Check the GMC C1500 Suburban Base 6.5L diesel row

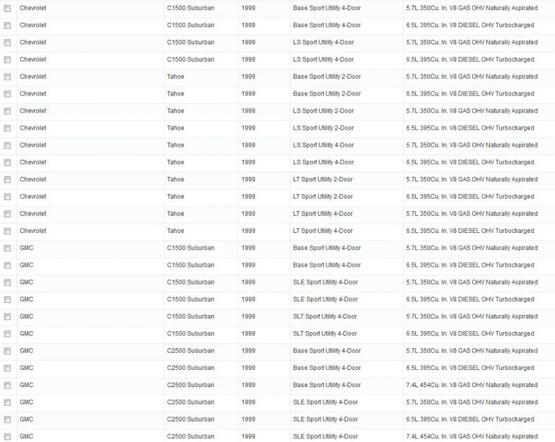(x=7, y=266)
